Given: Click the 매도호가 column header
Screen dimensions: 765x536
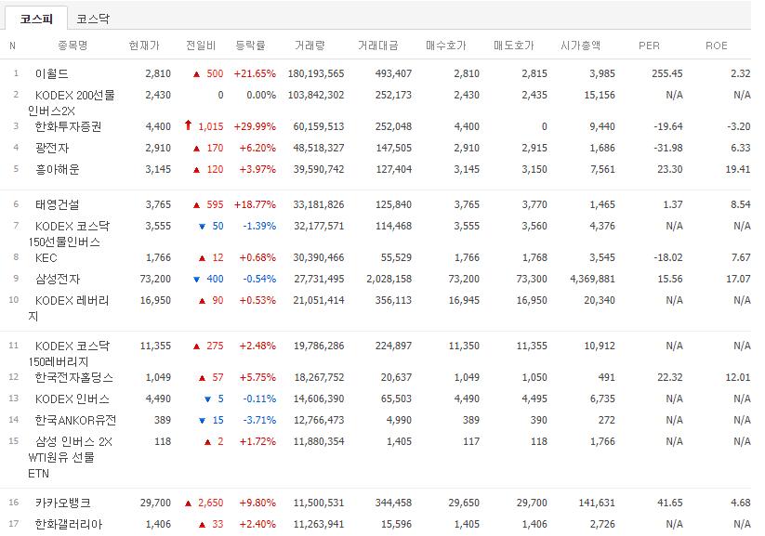Looking at the screenshot, I should [x=514, y=46].
